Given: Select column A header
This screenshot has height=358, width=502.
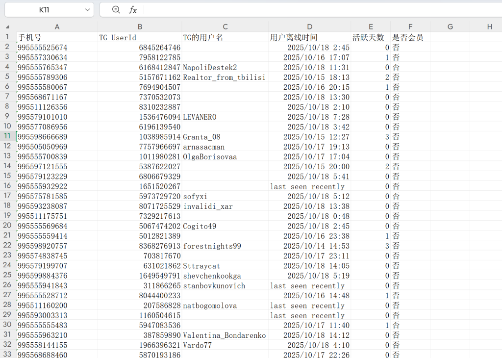Looking at the screenshot, I should pos(57,27).
